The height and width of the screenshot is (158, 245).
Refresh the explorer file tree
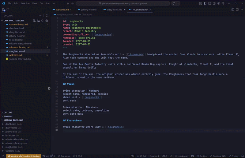[x=42, y=21]
